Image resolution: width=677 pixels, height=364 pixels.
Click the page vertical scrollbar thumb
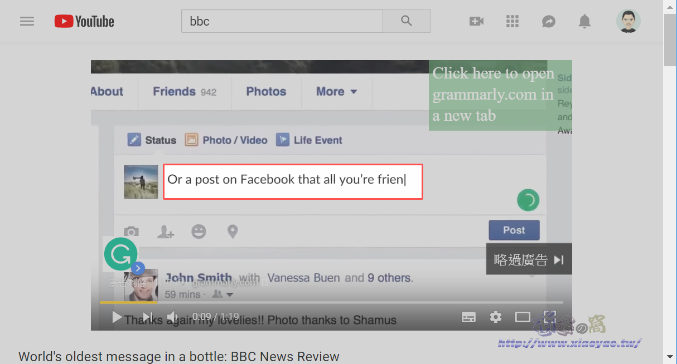click(670, 40)
